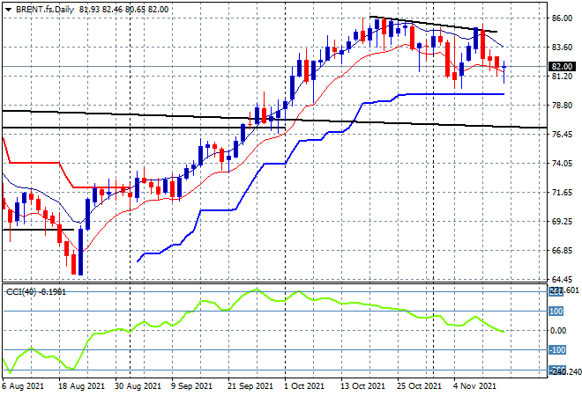This screenshot has width=582, height=396.
Task: Click the 6 Aug 2021 date label
Action: pyautogui.click(x=23, y=386)
